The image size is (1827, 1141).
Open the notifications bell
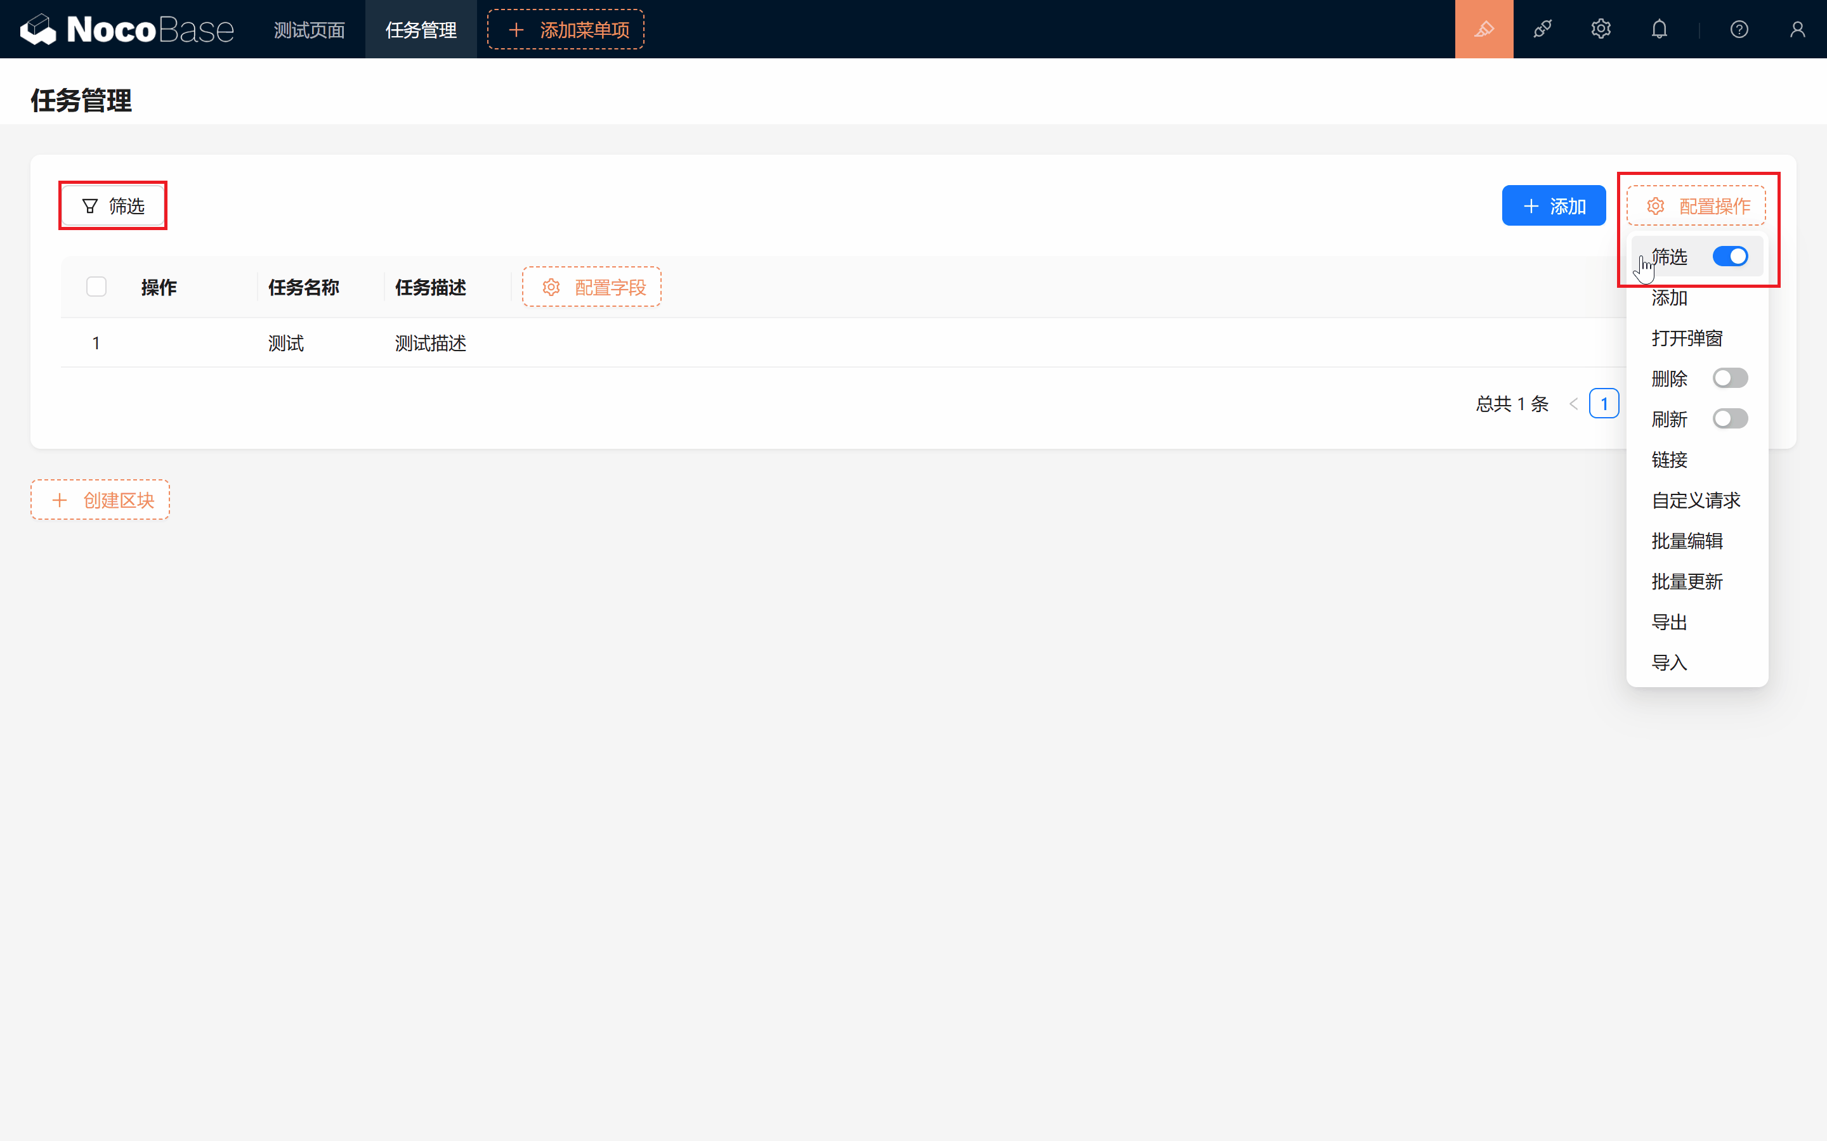click(x=1659, y=29)
